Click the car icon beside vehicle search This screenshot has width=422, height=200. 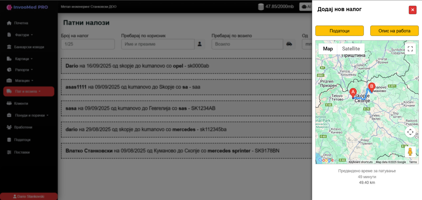point(289,44)
